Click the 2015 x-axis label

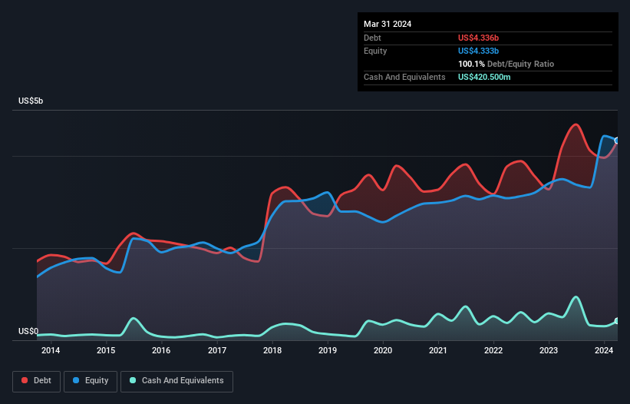106,350
